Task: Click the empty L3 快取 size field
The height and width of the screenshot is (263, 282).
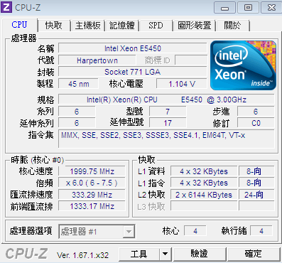Action: 204,206
